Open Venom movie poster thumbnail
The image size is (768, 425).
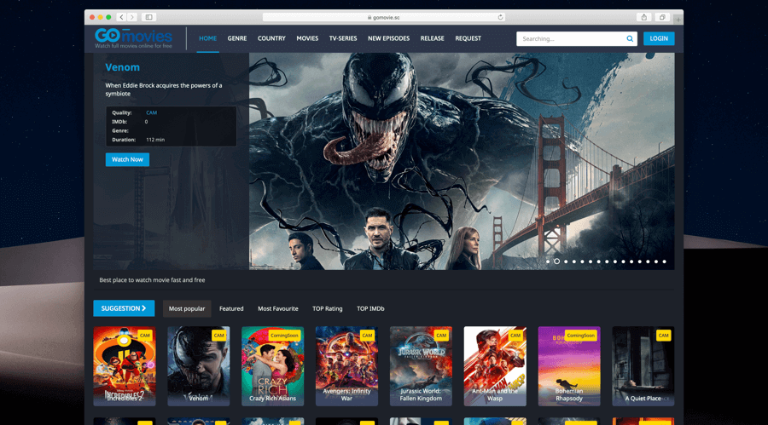coord(198,366)
